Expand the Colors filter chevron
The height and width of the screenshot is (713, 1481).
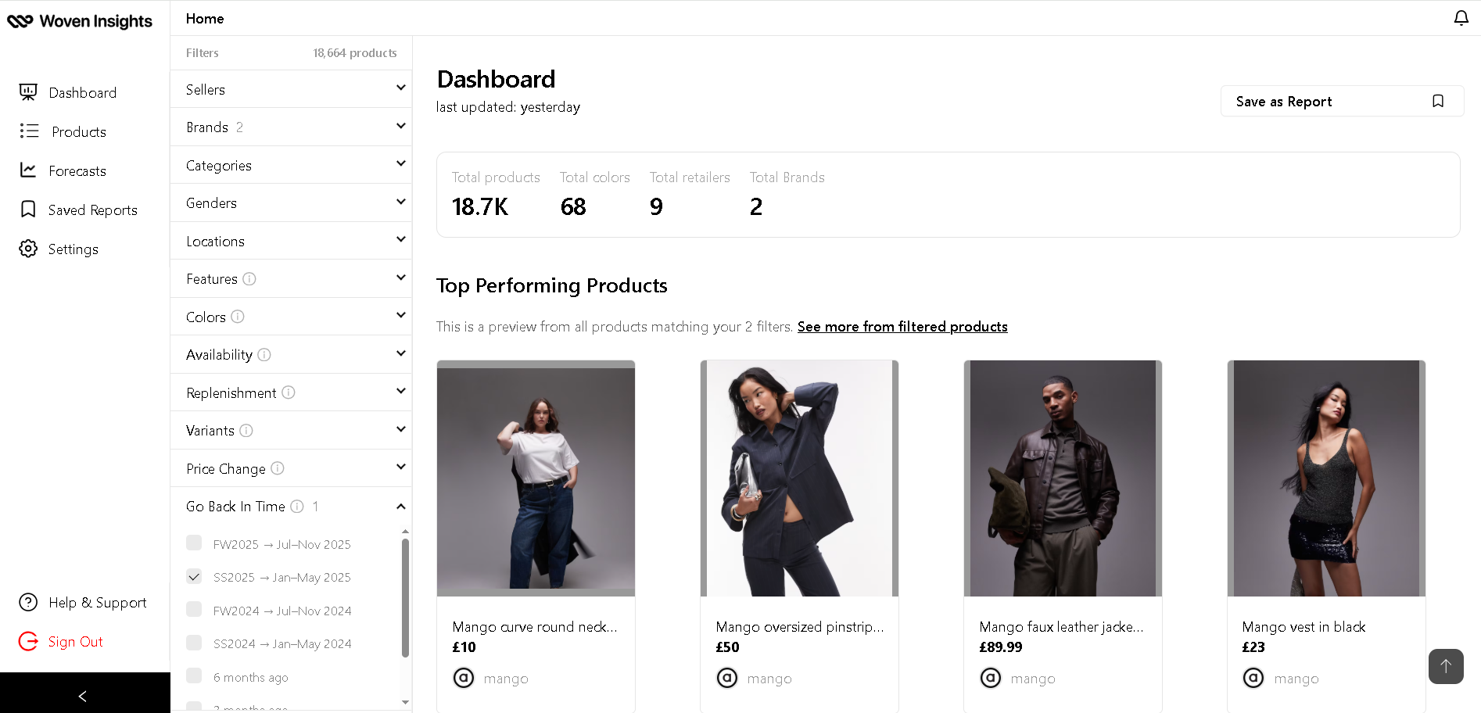(x=401, y=315)
